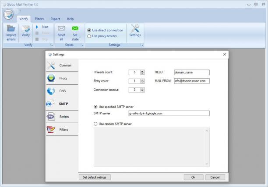The image size is (268, 187).
Task: Choose Use direct connection option
Action: click(89, 30)
